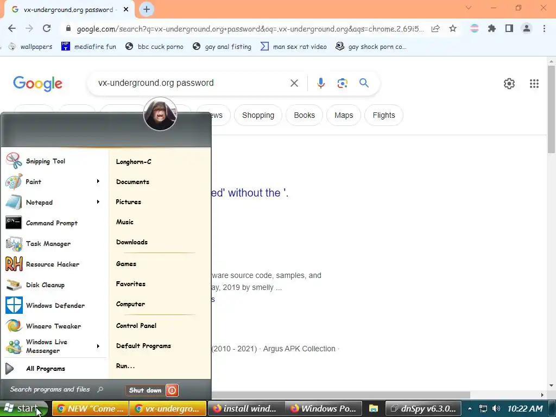The height and width of the screenshot is (417, 556).
Task: Open the Longhorn-C user folder
Action: click(134, 162)
